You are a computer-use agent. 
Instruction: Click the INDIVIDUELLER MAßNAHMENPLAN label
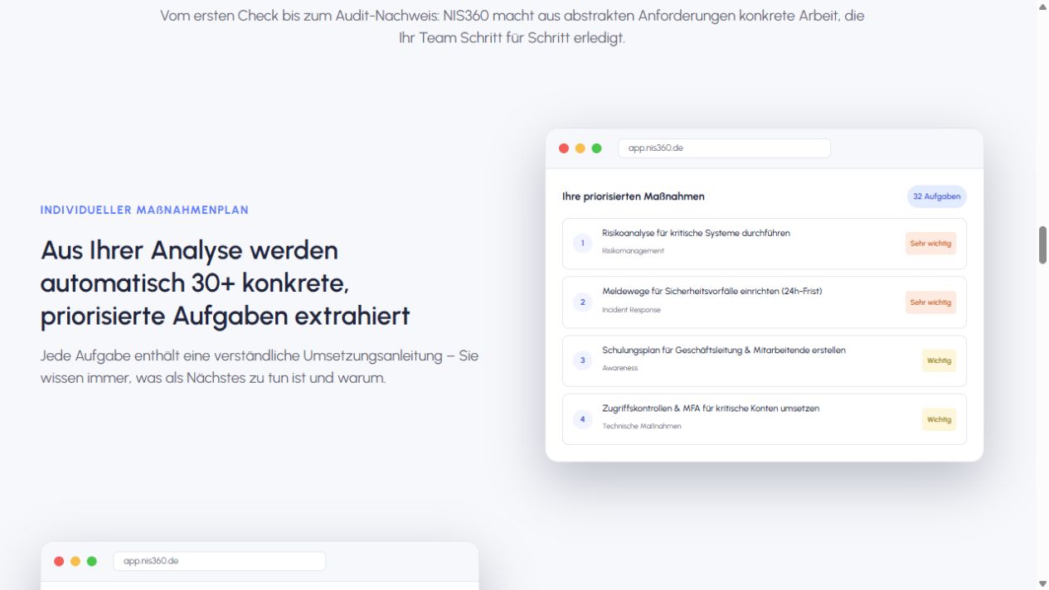144,210
